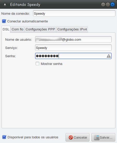This screenshot has width=117, height=143.
Task: Maximize the Editando Speedy window
Action: [x=108, y=4]
